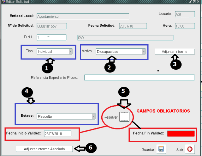Select the D.N.I. number field
The height and width of the screenshot is (156, 202).
point(51,38)
